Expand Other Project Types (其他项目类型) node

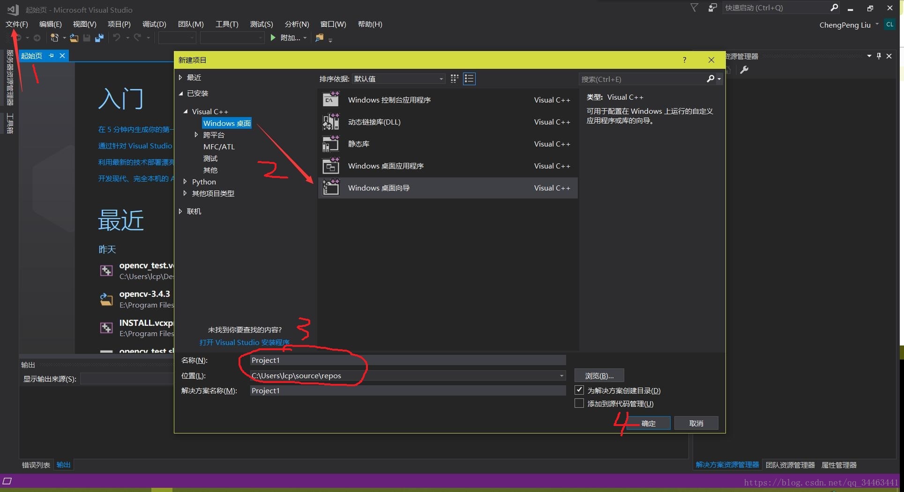click(185, 193)
